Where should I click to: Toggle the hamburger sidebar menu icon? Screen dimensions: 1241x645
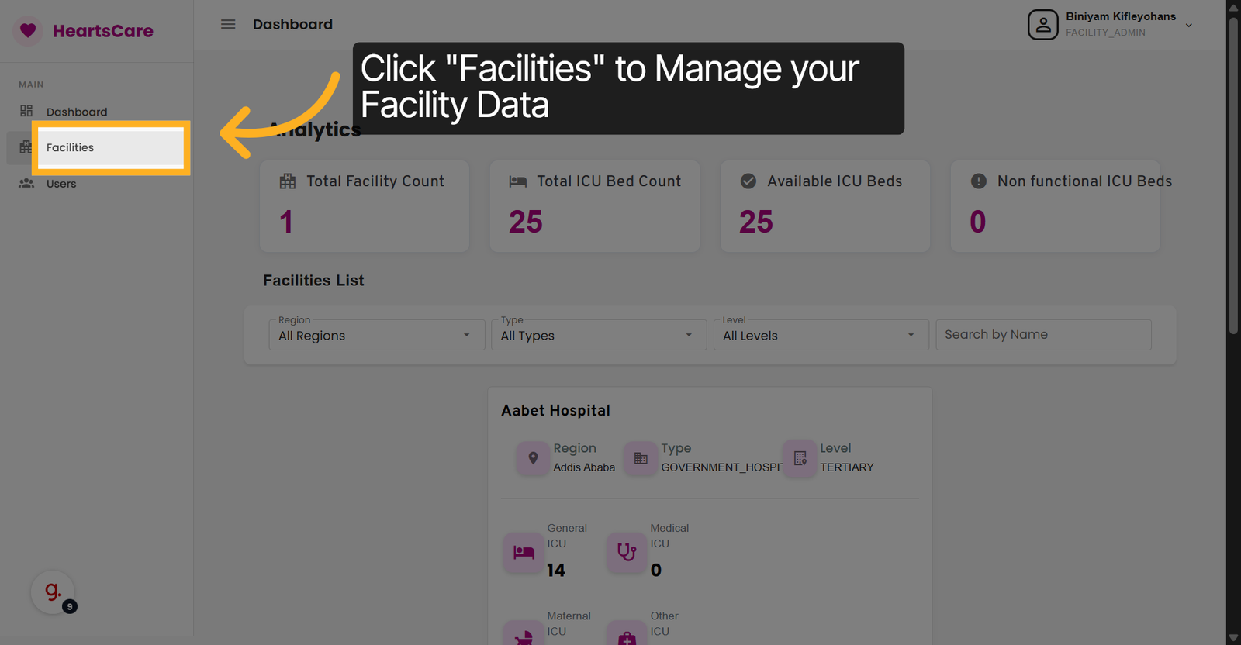click(228, 24)
